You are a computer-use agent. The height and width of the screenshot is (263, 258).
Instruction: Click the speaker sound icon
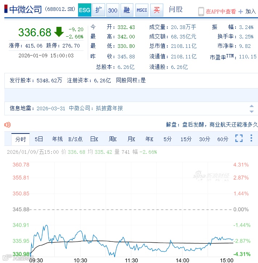point(7,125)
